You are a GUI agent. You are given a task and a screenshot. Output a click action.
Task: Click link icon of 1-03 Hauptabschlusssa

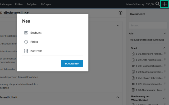point(133,66)
